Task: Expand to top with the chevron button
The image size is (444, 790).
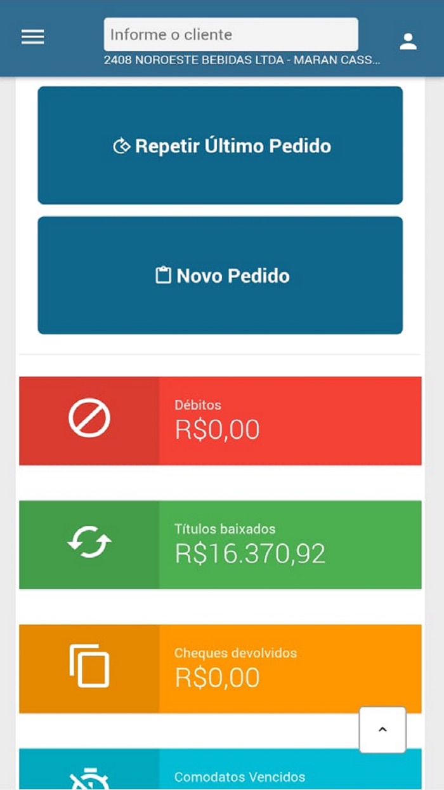Action: [383, 730]
